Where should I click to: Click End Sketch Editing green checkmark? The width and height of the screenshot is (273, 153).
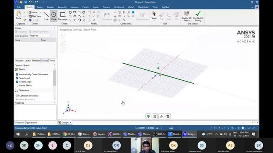[198, 16]
